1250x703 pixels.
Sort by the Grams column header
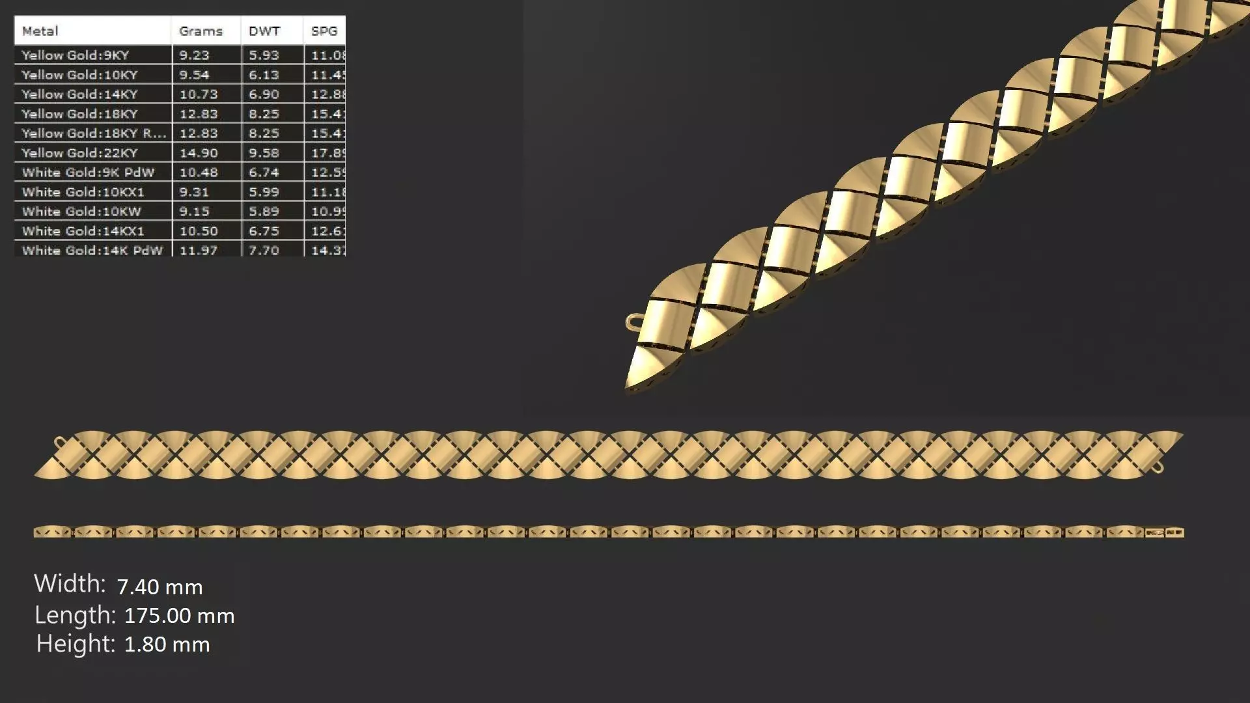201,31
